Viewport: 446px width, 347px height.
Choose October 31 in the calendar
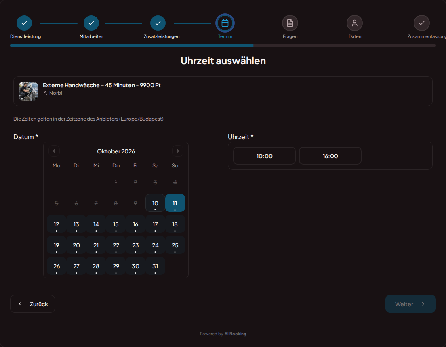(155, 266)
